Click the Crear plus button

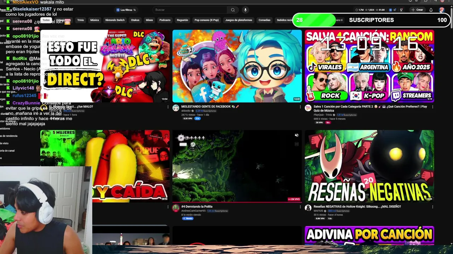[x=417, y=10]
